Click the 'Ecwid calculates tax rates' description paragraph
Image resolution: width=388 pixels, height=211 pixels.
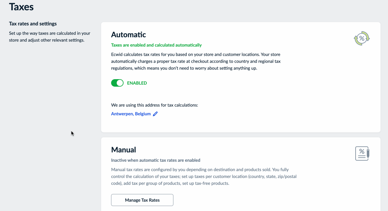196,61
